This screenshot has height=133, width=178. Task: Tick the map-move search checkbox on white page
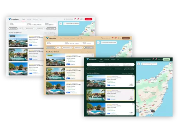click(x=65, y=24)
